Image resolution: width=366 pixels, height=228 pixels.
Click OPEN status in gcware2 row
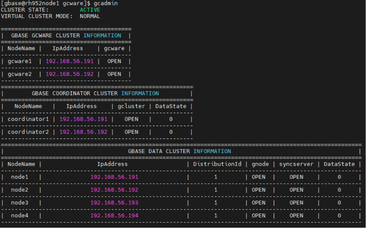point(114,74)
